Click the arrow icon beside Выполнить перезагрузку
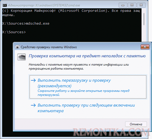 point(33,80)
